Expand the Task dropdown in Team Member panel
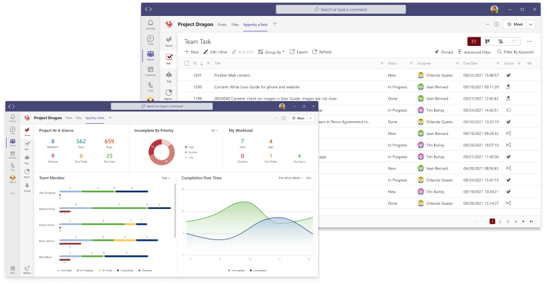The height and width of the screenshot is (284, 546). coord(166,178)
